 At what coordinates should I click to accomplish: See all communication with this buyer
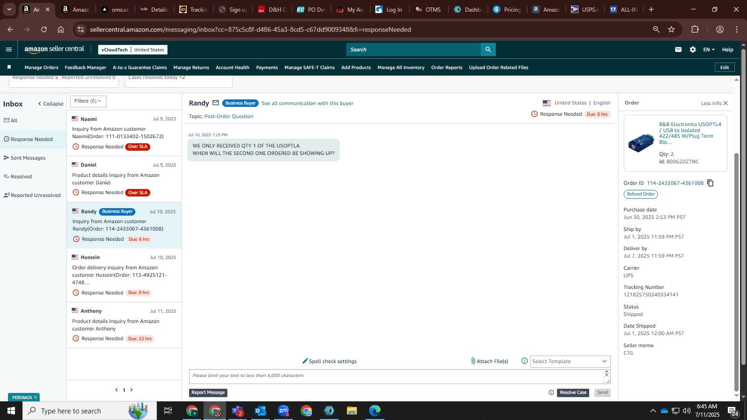tap(307, 103)
